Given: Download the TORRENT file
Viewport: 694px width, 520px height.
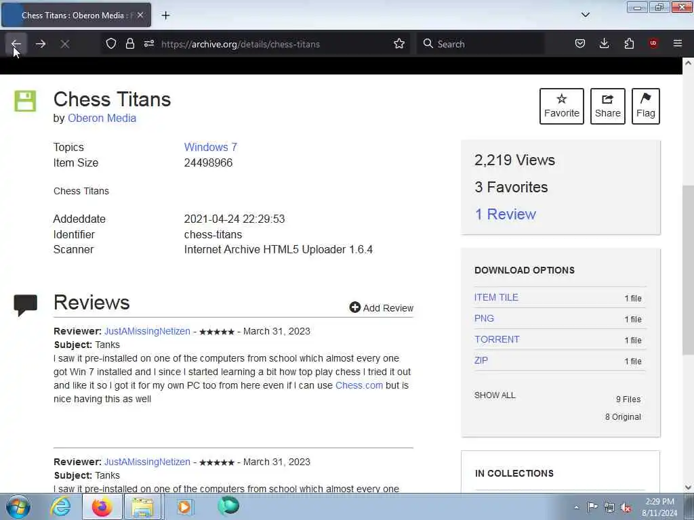Looking at the screenshot, I should point(497,340).
